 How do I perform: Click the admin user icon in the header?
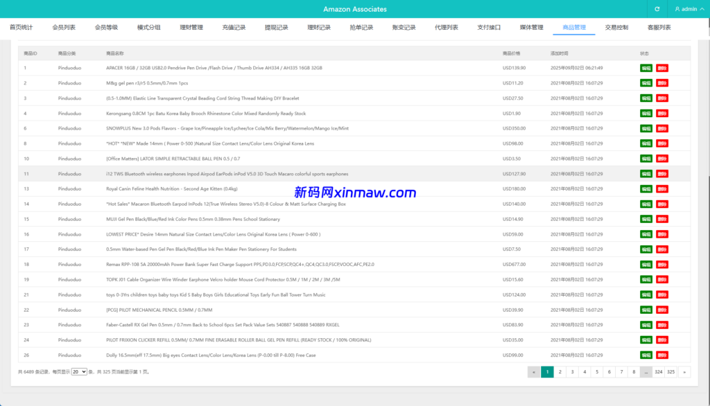pyautogui.click(x=676, y=8)
